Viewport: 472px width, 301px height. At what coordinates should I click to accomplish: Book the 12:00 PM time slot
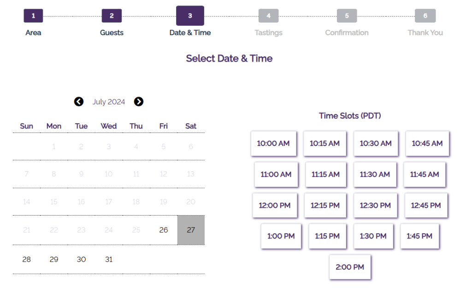[x=275, y=205]
